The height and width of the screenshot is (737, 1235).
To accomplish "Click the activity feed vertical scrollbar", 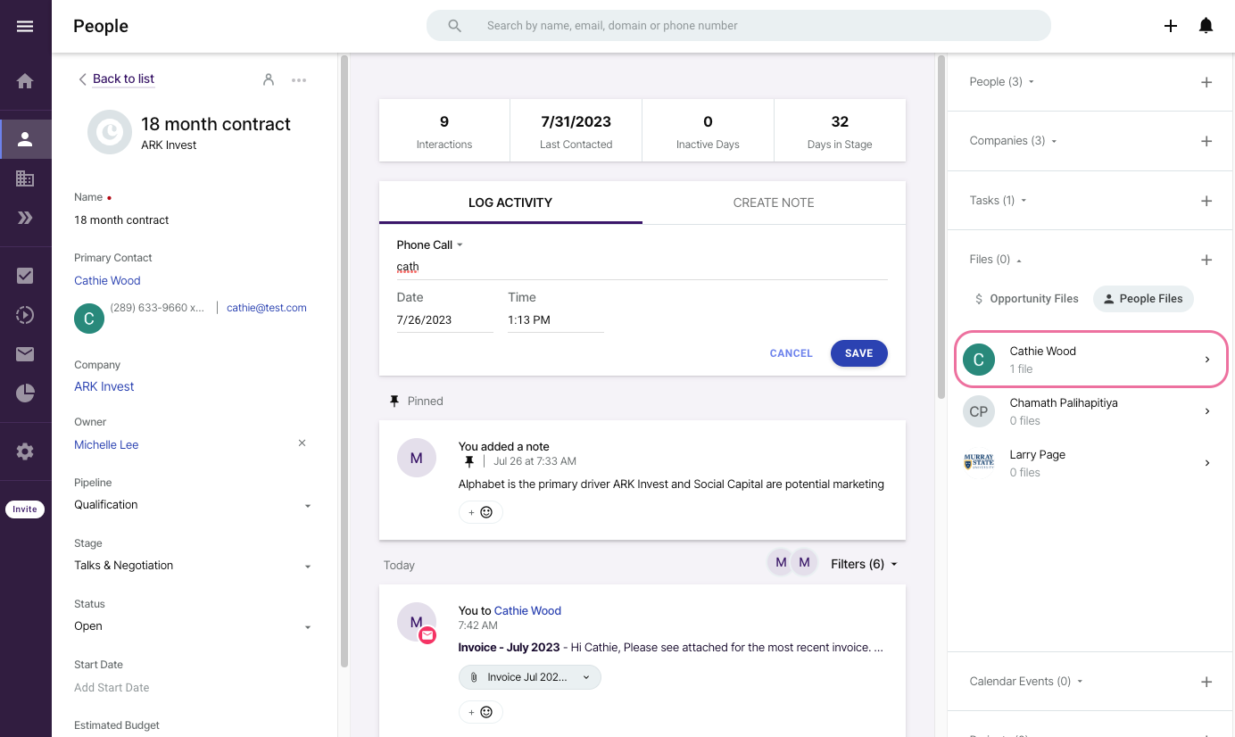I will click(x=940, y=228).
